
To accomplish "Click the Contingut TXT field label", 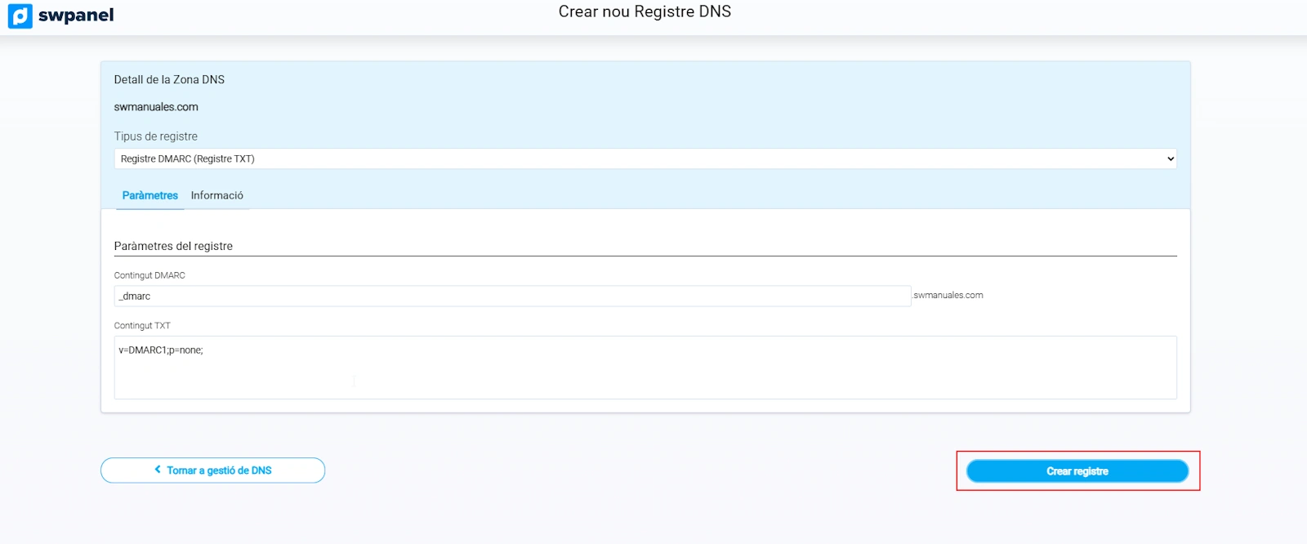I will pyautogui.click(x=142, y=325).
